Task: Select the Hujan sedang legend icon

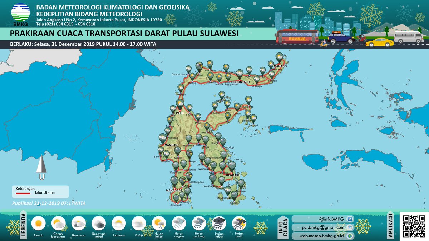Action: (199, 224)
